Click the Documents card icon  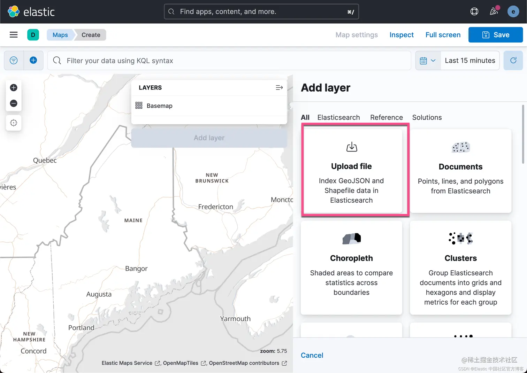(x=461, y=147)
